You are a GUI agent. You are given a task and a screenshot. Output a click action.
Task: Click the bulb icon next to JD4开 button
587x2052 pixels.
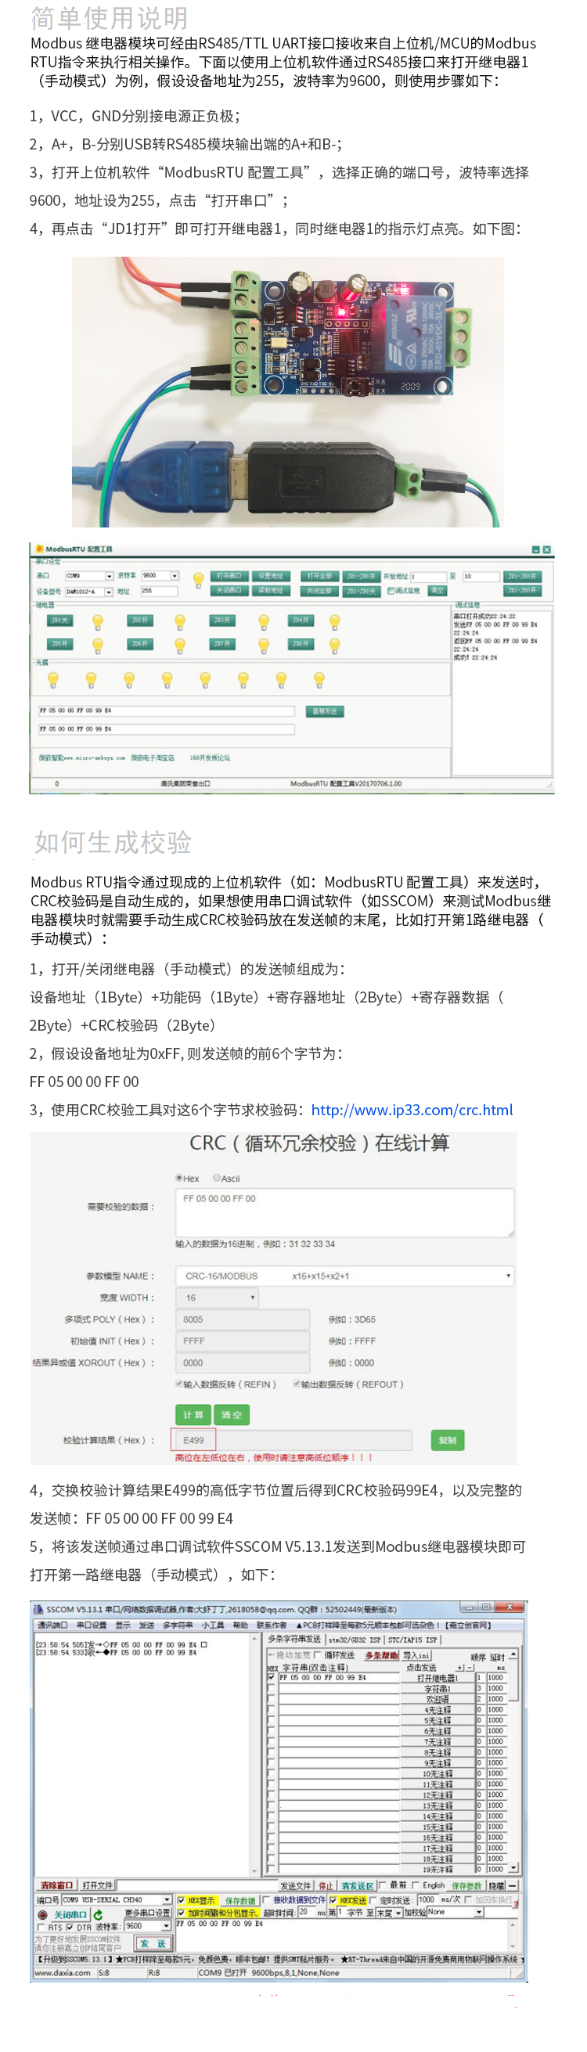pos(334,622)
